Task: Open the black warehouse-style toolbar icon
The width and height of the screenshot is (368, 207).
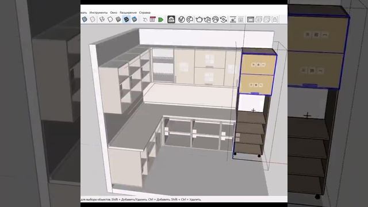Action: pyautogui.click(x=171, y=19)
